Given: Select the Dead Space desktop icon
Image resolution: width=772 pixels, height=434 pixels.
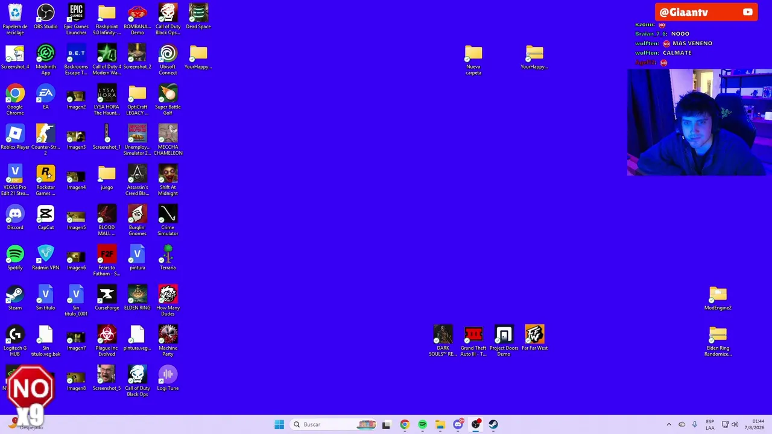Looking at the screenshot, I should pyautogui.click(x=198, y=17).
